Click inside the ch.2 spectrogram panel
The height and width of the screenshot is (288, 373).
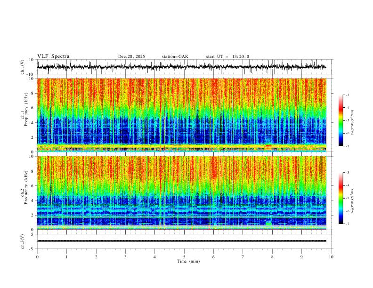[x=181, y=193]
